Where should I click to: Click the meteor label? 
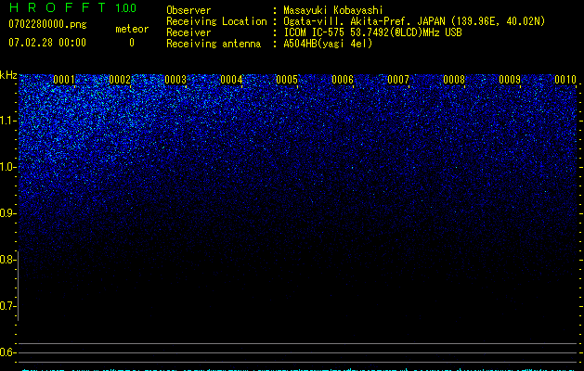click(132, 29)
